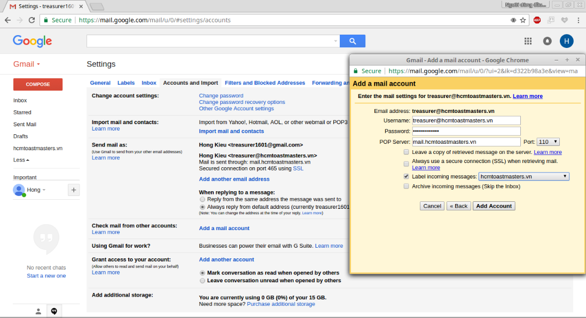
Task: Open the Port 110 dropdown
Action: [x=548, y=142]
